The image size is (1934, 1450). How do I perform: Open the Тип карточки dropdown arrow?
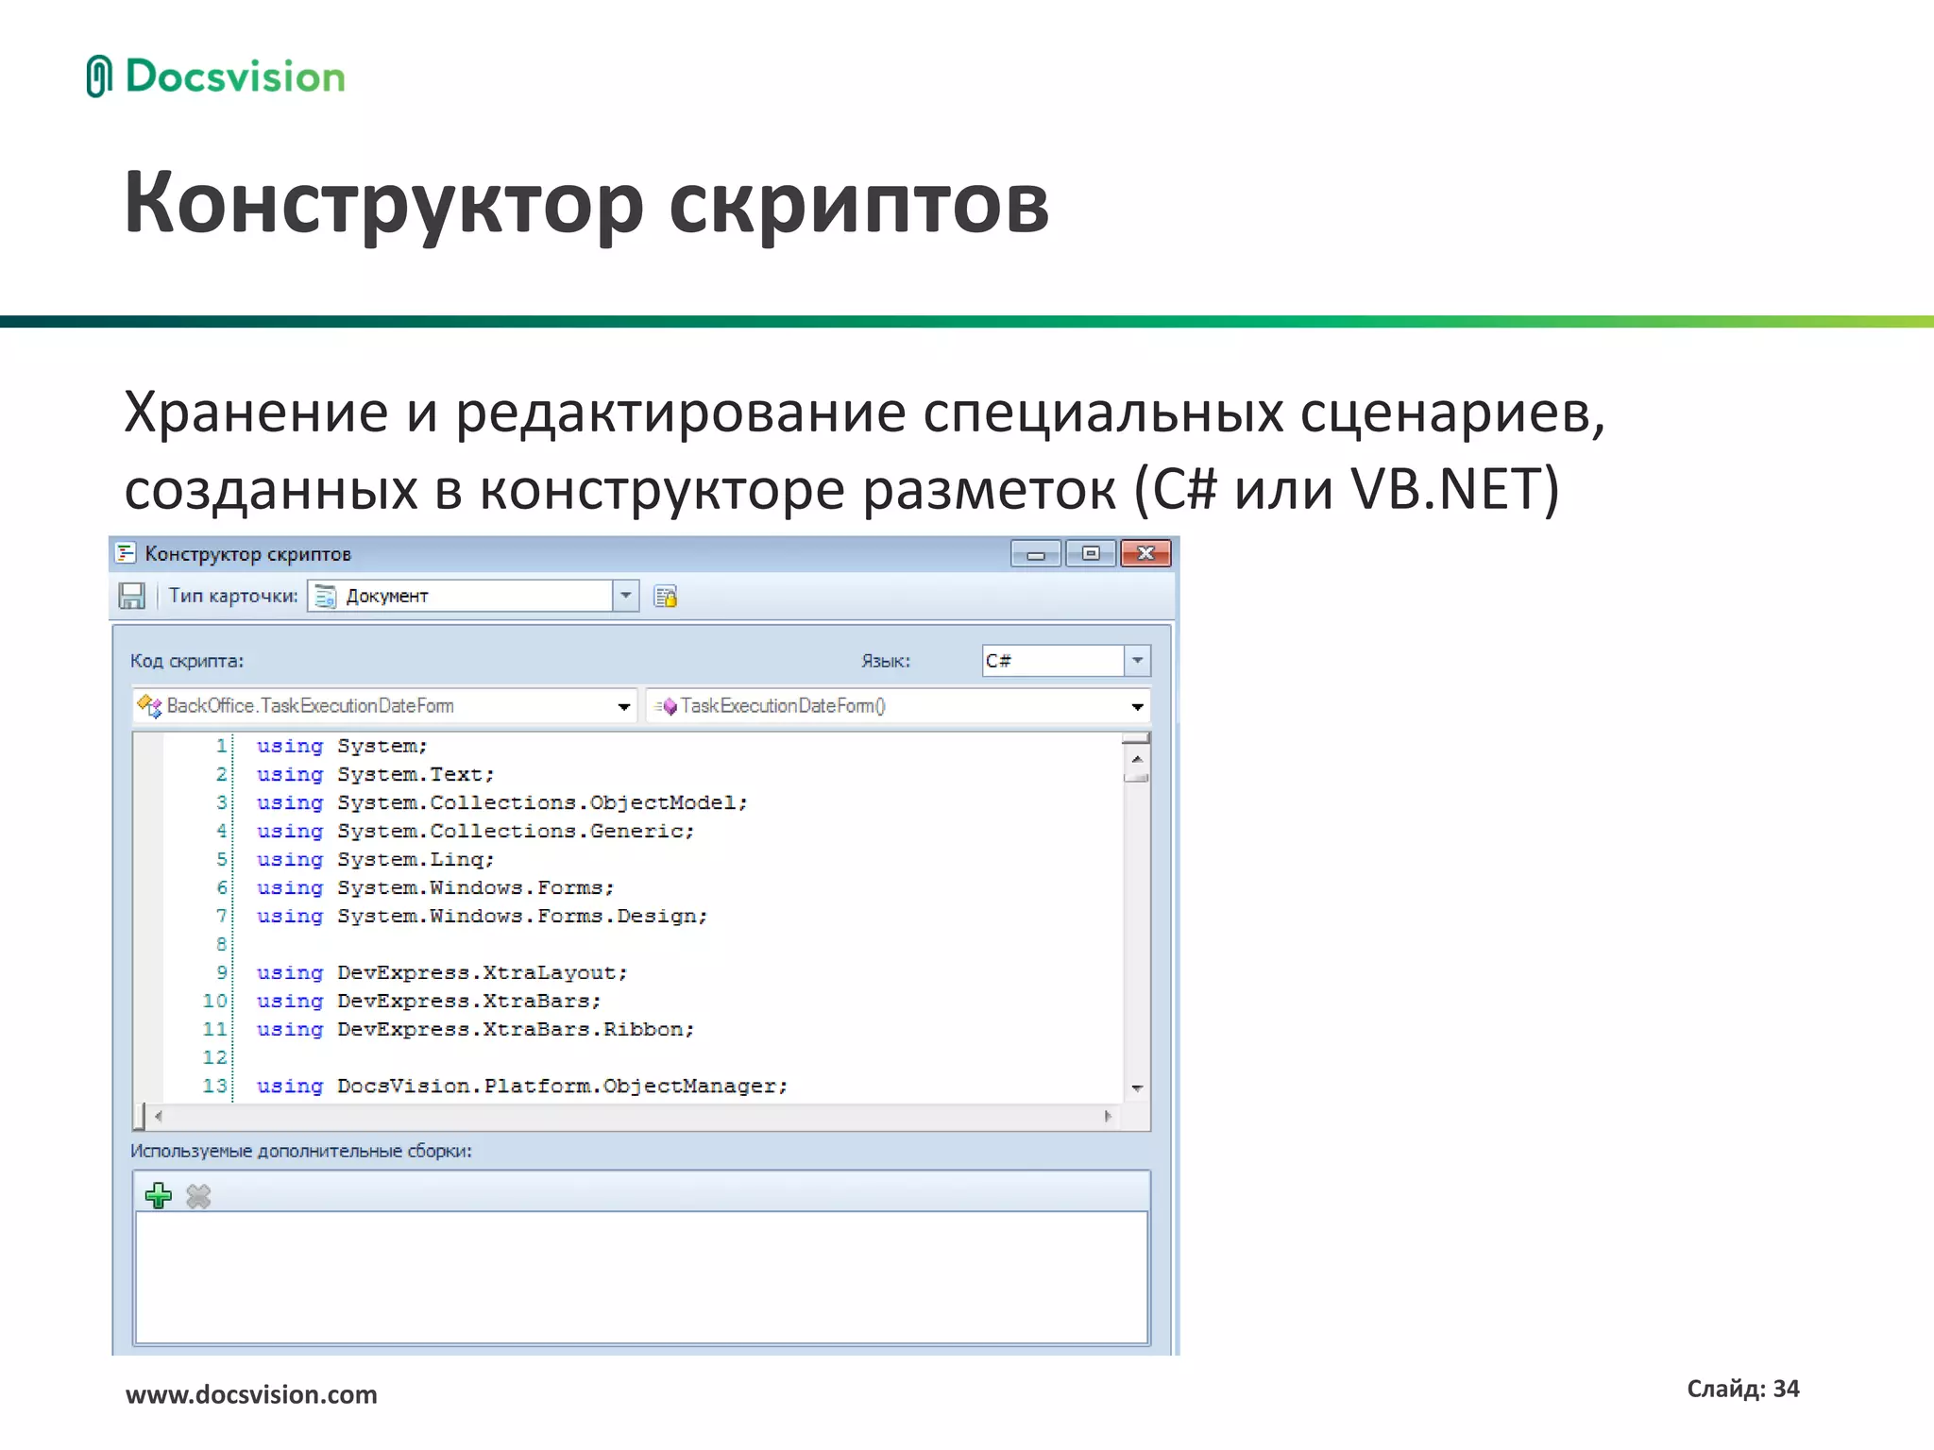tap(625, 596)
